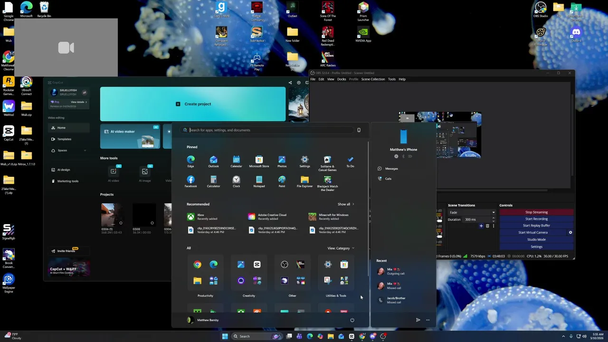The height and width of the screenshot is (342, 608).
Task: Click Create project in CapCut
Action: point(193,104)
